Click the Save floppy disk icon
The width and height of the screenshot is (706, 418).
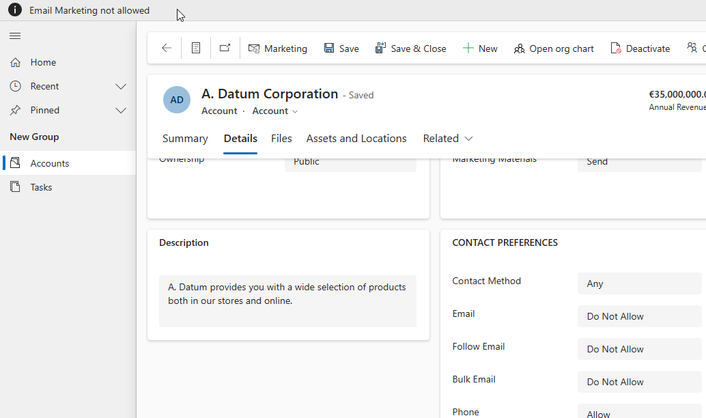pyautogui.click(x=329, y=48)
